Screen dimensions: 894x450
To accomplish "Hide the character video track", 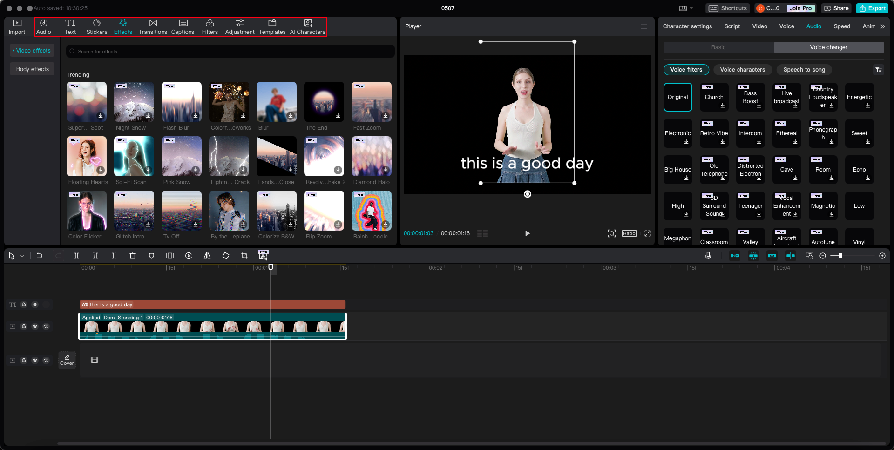I will click(35, 326).
